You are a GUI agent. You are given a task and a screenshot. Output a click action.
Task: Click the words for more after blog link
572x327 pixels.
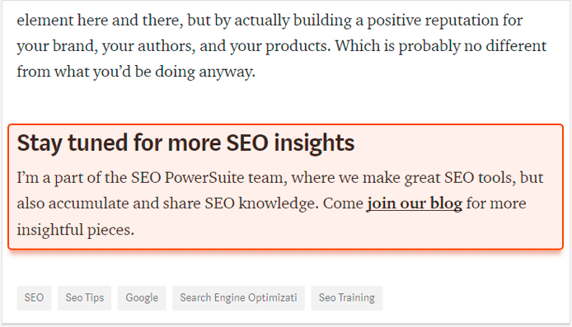click(496, 203)
